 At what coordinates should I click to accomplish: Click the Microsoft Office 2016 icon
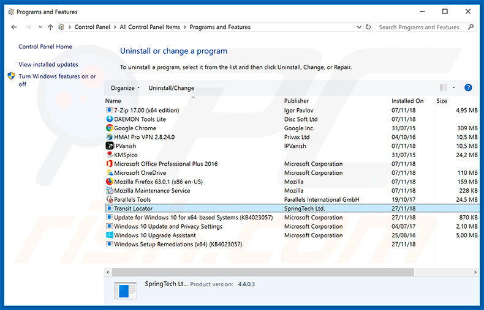tap(109, 164)
